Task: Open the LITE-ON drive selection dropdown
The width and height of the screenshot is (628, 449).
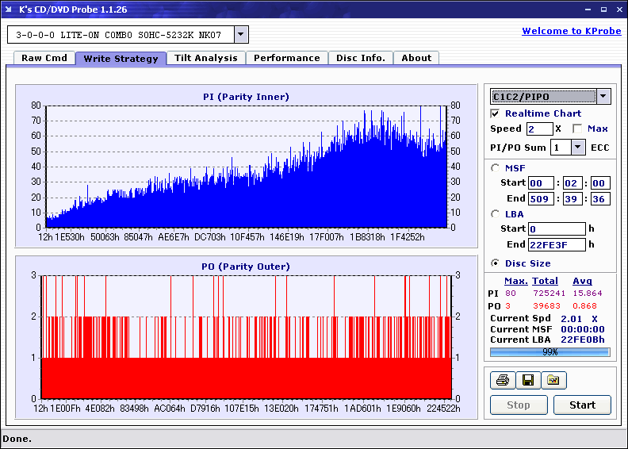Action: 242,34
